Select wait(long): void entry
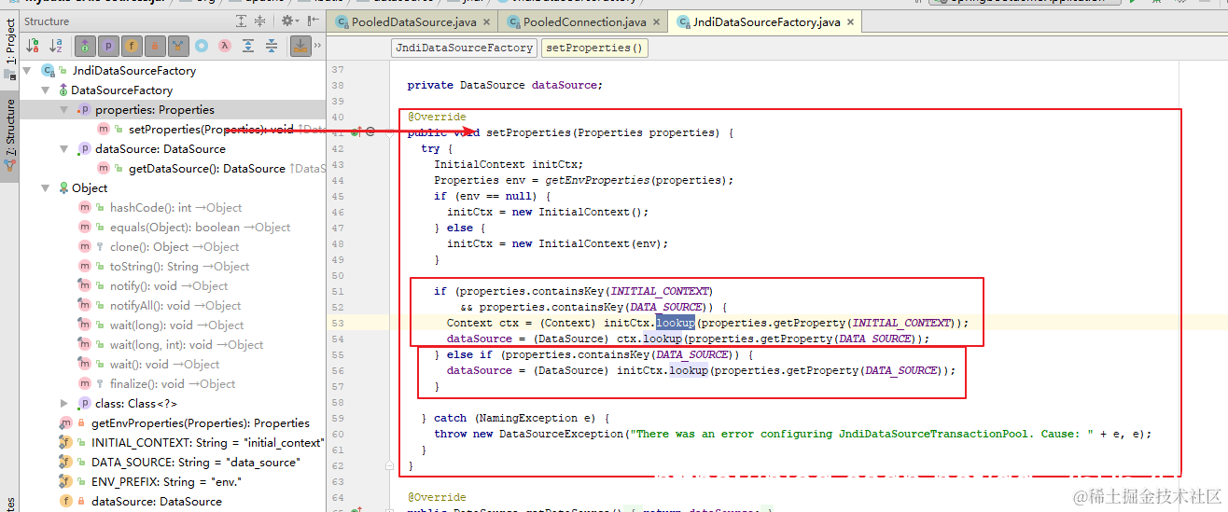1228x512 pixels. point(177,325)
